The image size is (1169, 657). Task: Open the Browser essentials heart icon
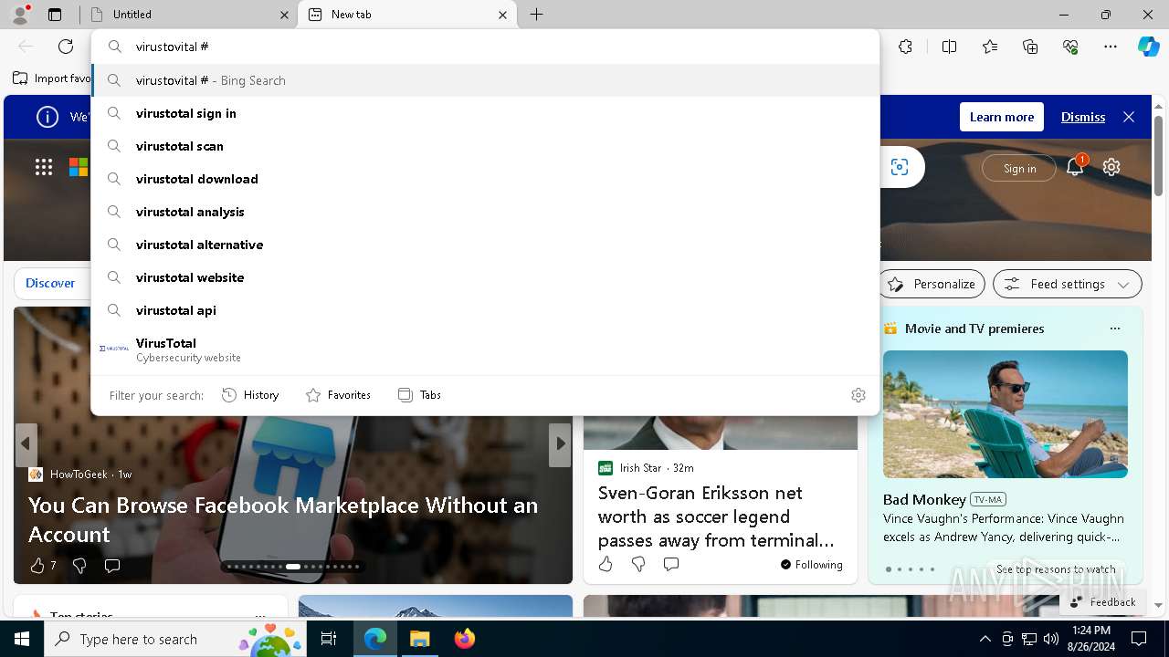click(x=1070, y=47)
